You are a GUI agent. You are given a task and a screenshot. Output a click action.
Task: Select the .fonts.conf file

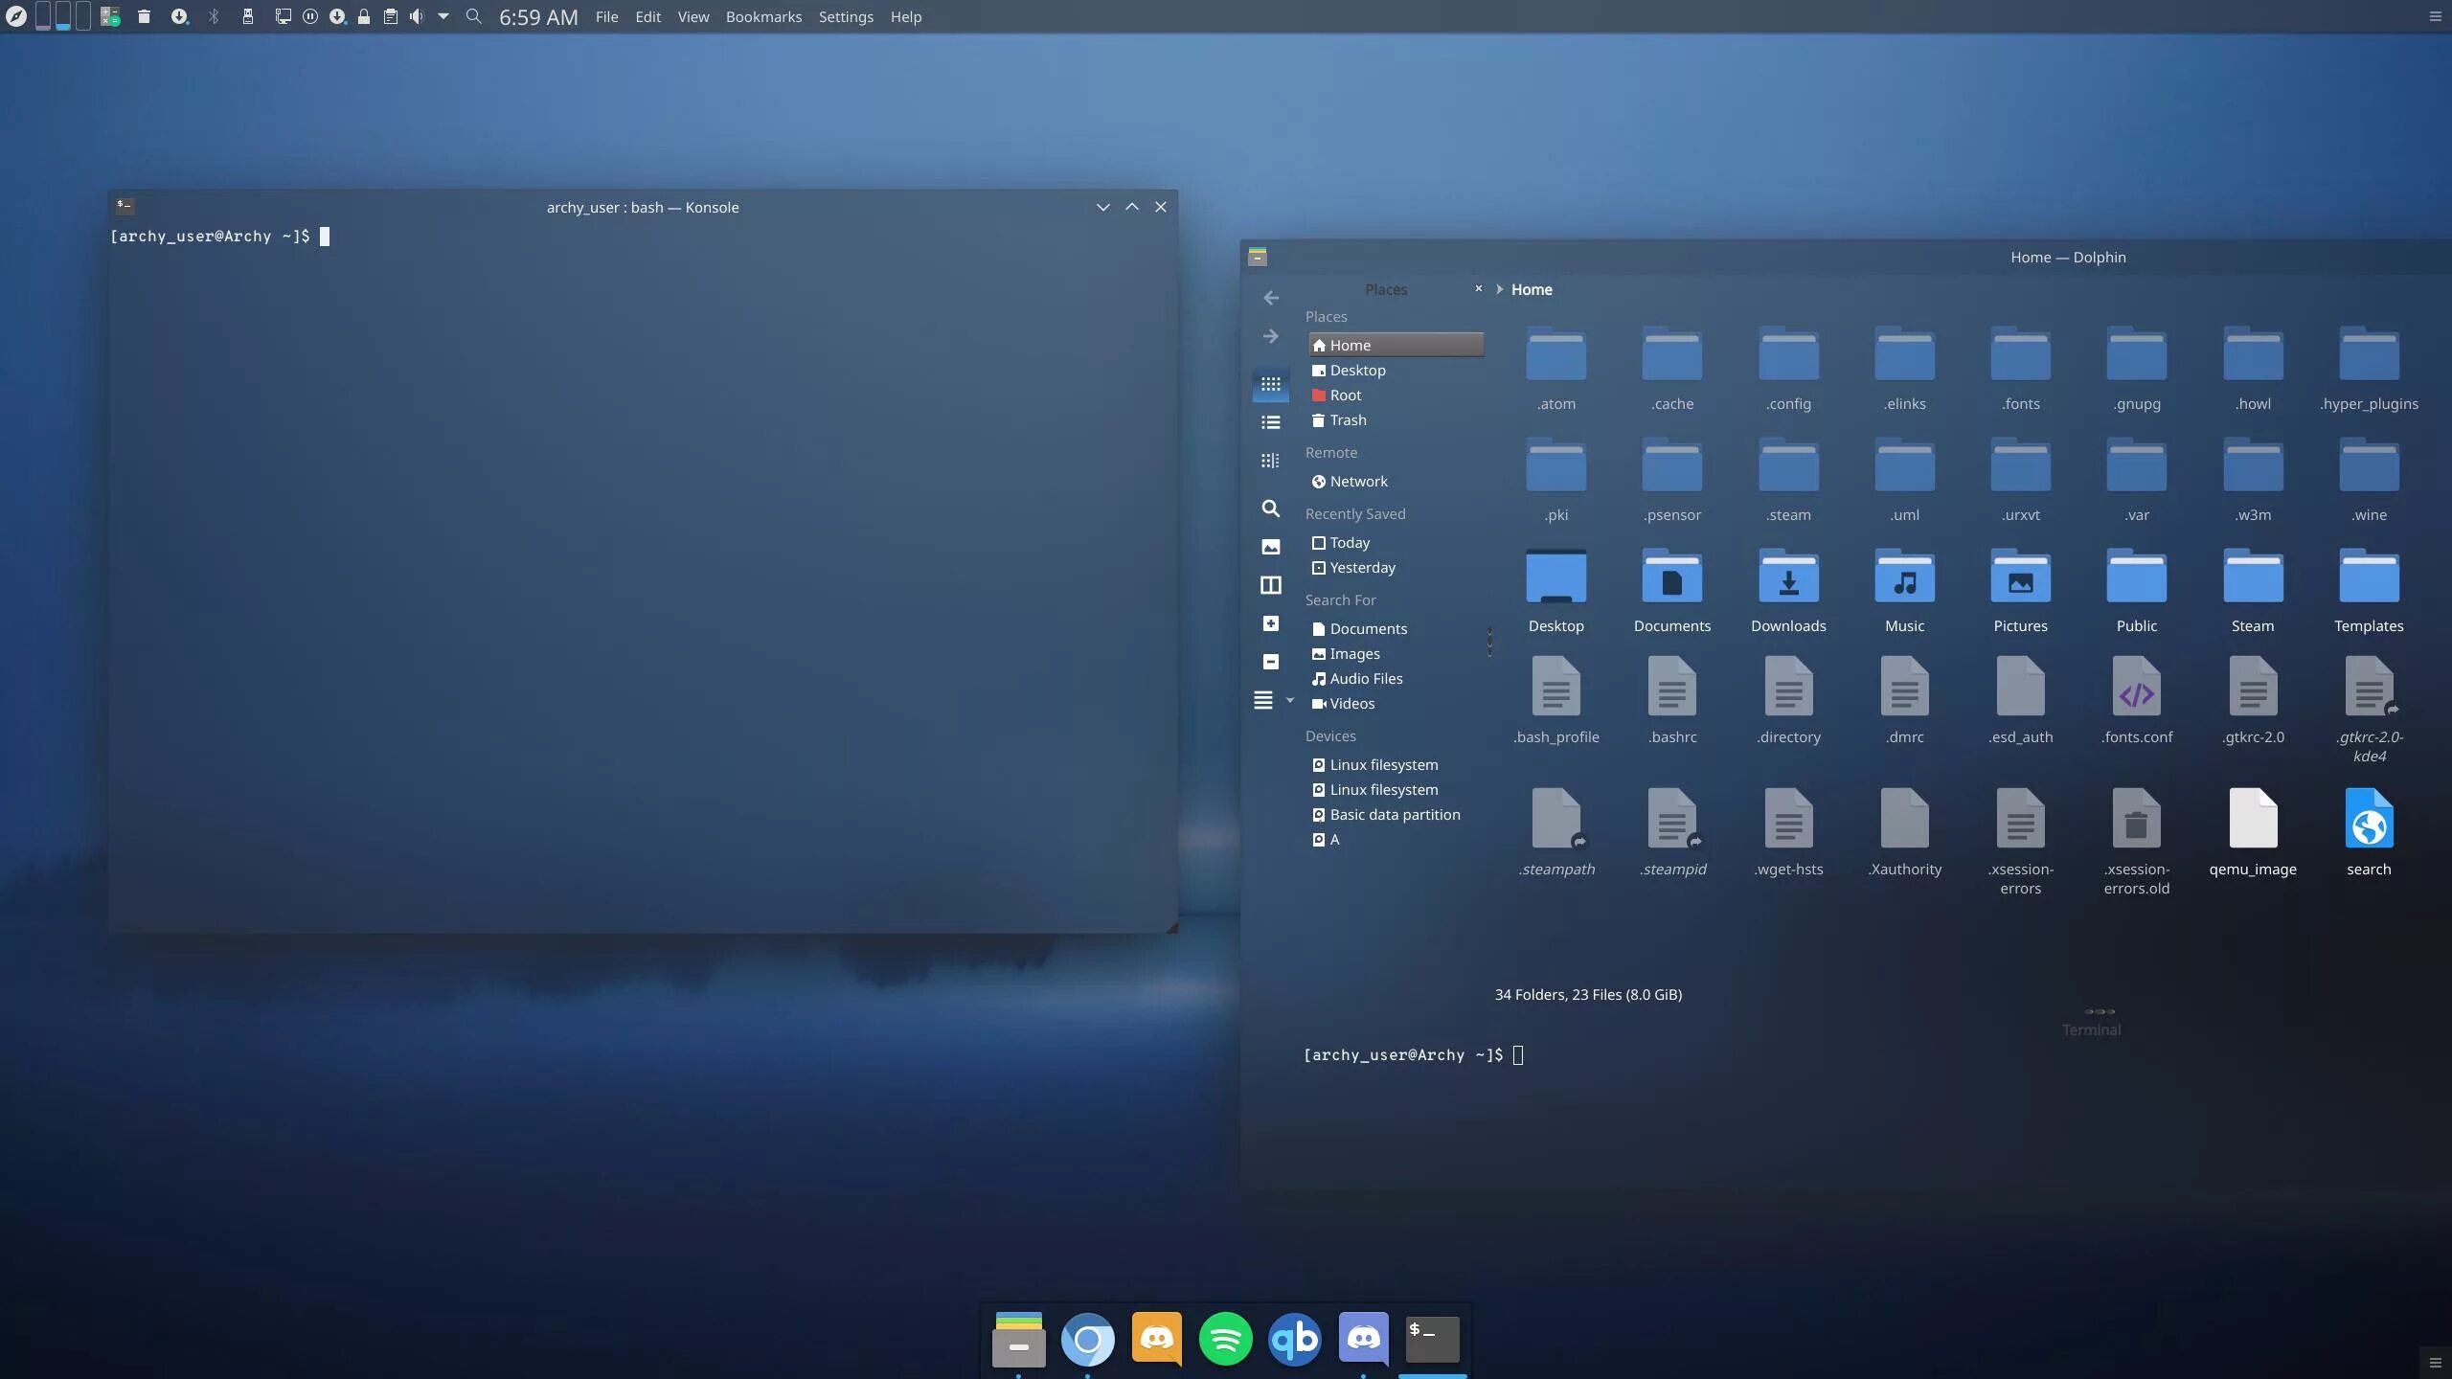(x=2136, y=701)
